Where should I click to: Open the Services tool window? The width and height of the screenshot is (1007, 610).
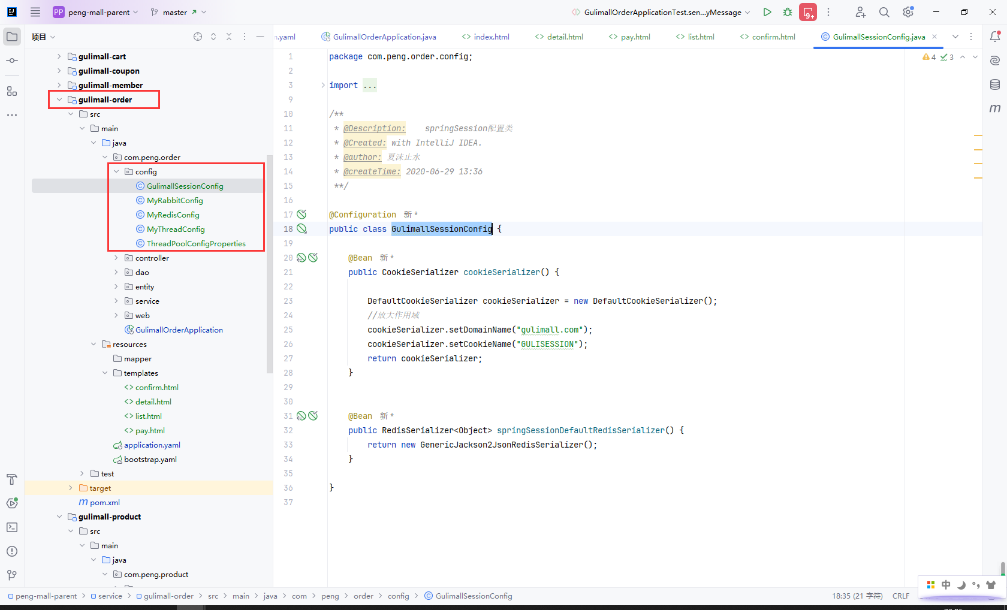pyautogui.click(x=12, y=503)
